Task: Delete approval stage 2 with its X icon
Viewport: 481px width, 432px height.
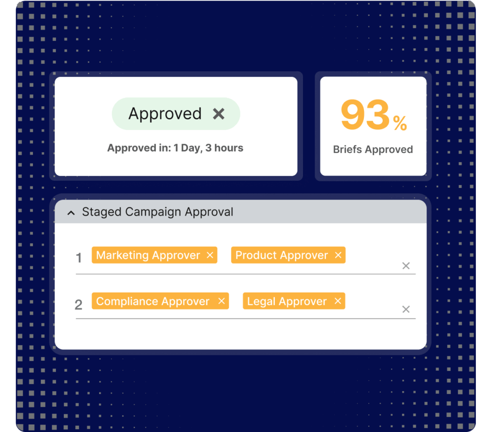Action: [406, 309]
